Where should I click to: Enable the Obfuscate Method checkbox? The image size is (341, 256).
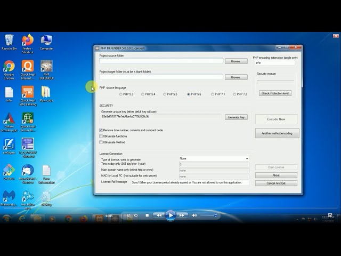point(101,142)
